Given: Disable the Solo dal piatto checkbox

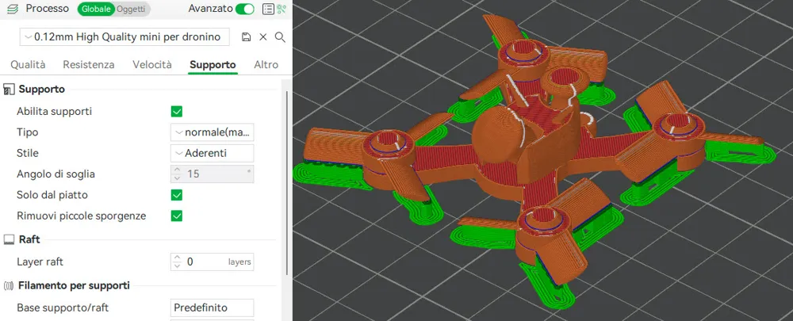Looking at the screenshot, I should [177, 195].
